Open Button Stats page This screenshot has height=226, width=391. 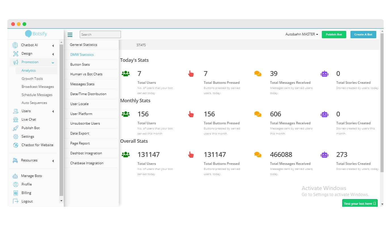[80, 65]
